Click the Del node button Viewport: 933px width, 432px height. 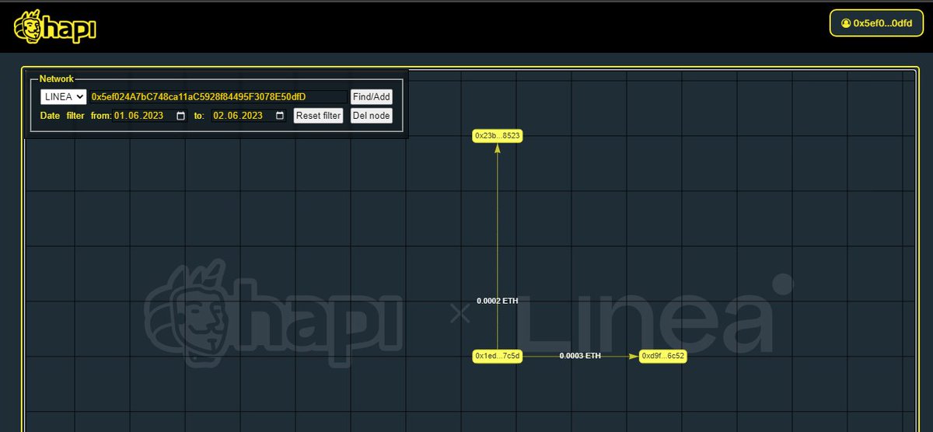coord(372,116)
